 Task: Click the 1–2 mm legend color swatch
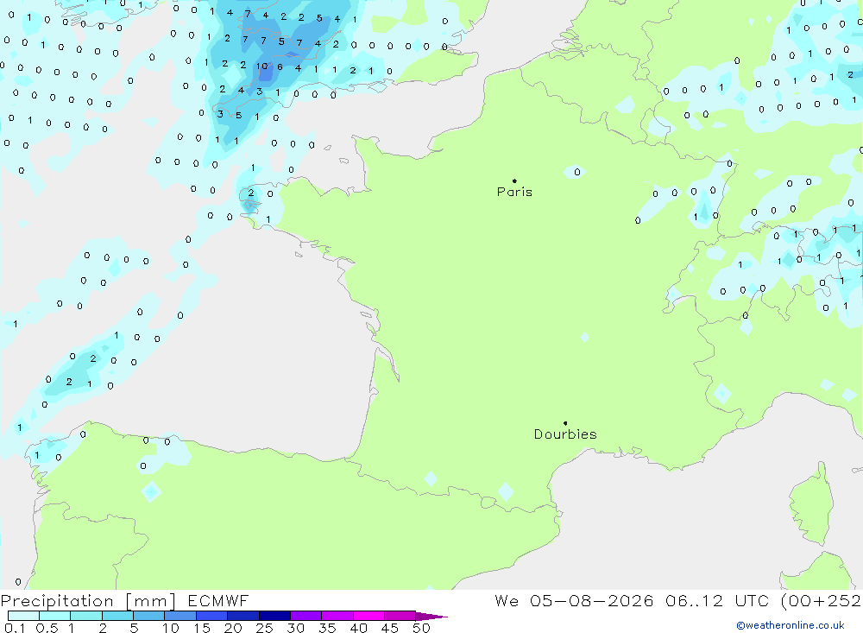(x=86, y=616)
